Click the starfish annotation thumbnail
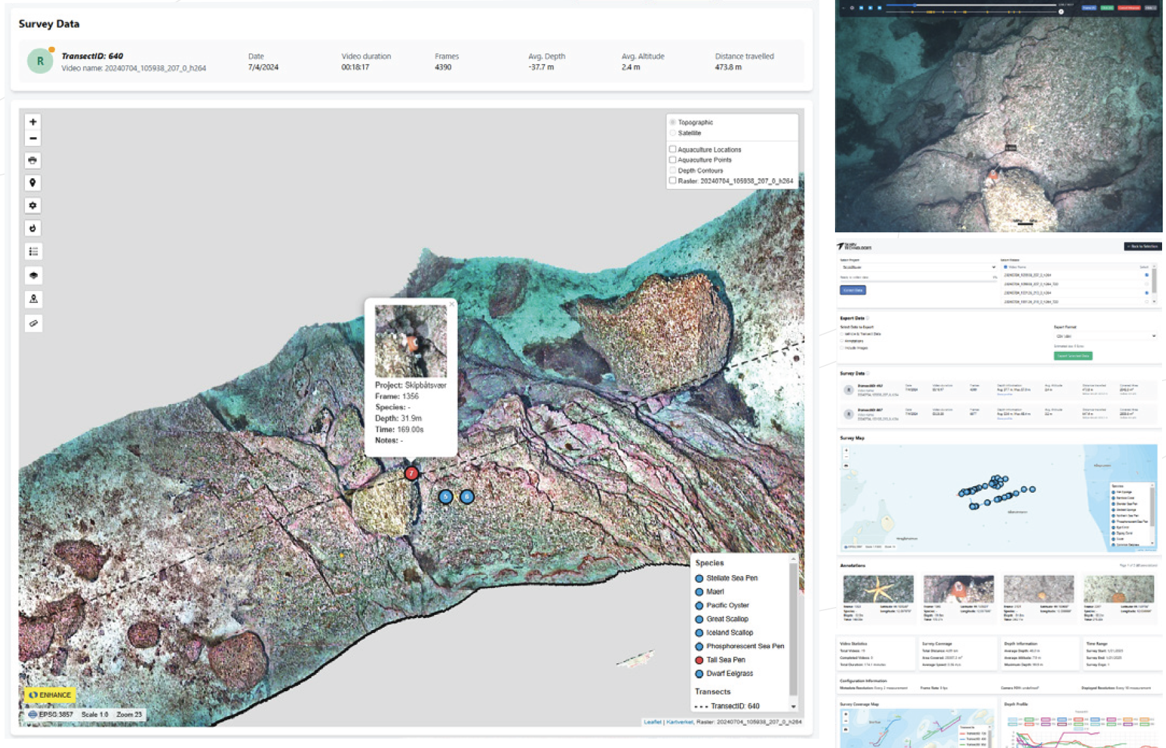 click(878, 589)
